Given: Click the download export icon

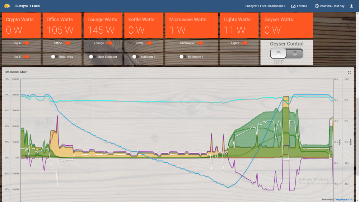Looking at the screenshot, I should [351, 6].
